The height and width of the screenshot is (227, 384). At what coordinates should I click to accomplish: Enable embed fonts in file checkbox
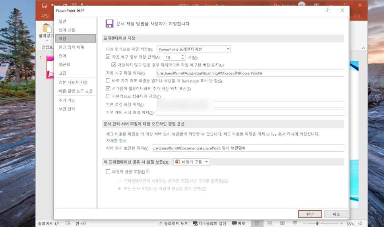[108, 171]
